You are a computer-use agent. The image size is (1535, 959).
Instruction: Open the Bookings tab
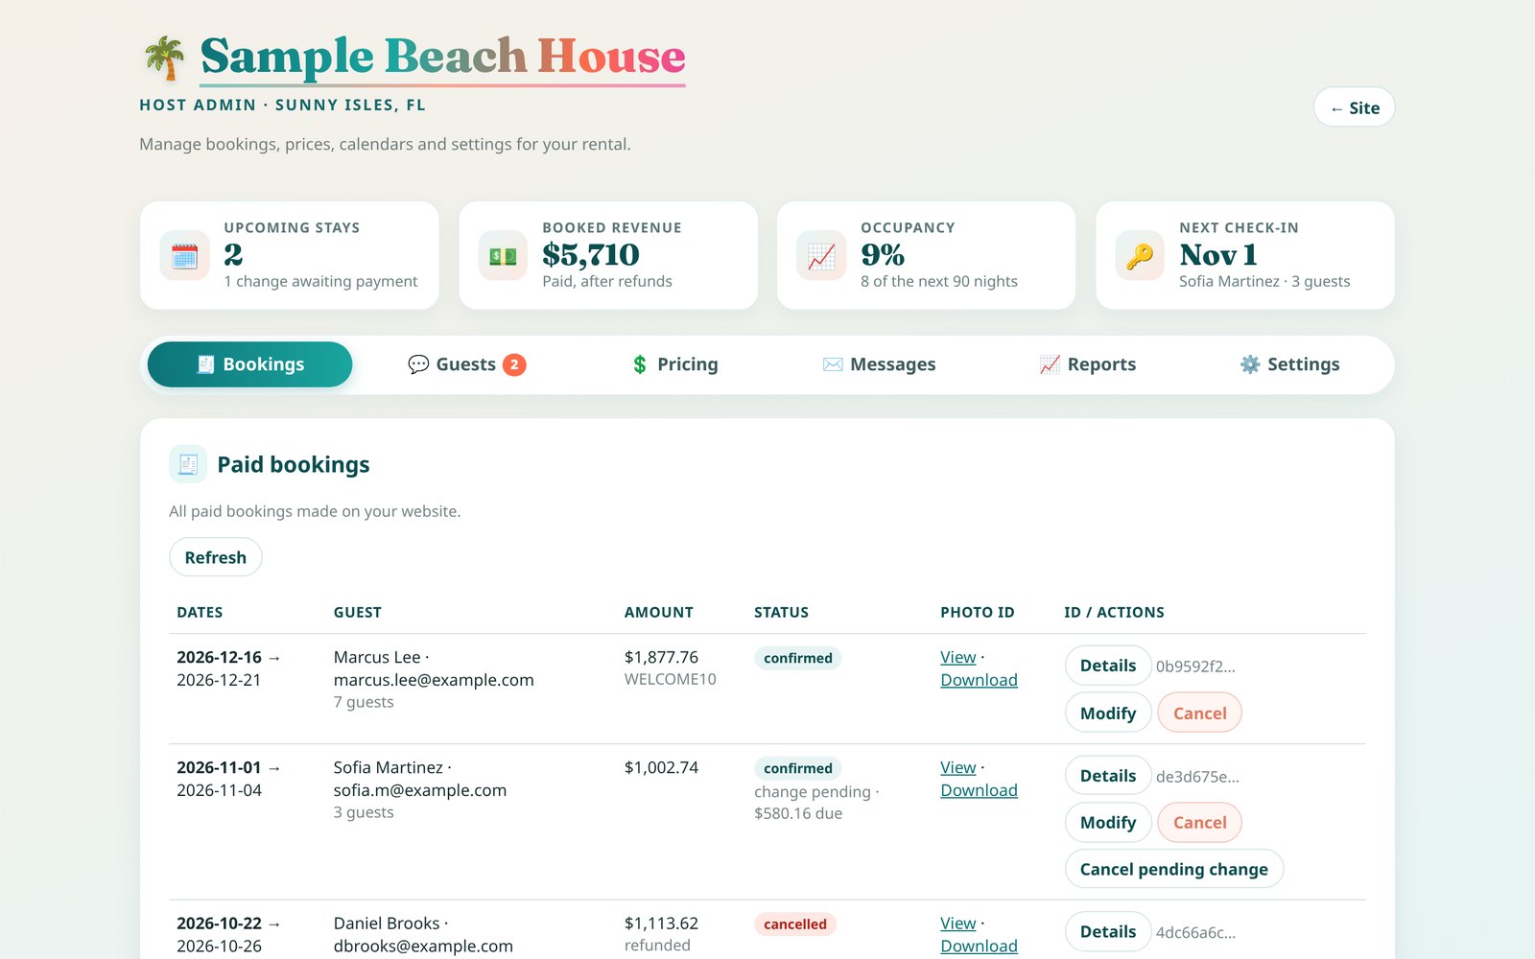[249, 364]
